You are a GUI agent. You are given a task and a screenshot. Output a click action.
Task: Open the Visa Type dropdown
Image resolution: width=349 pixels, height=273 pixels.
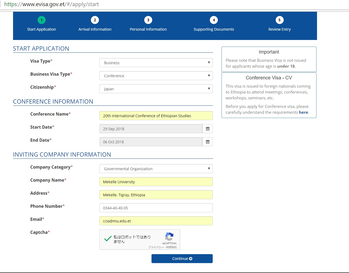(156, 63)
